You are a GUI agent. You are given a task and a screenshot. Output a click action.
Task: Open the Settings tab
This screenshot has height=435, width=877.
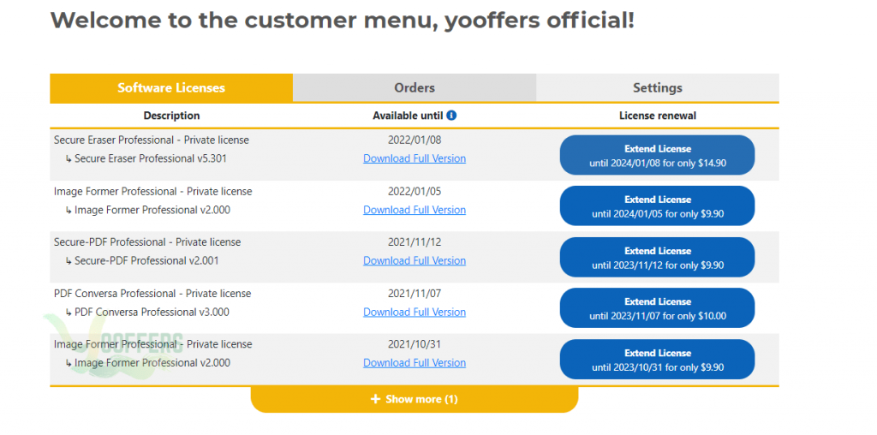(x=657, y=88)
